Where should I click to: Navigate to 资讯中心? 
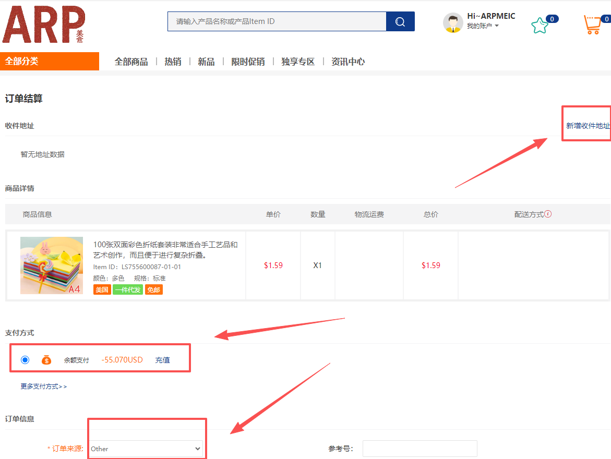[348, 62]
